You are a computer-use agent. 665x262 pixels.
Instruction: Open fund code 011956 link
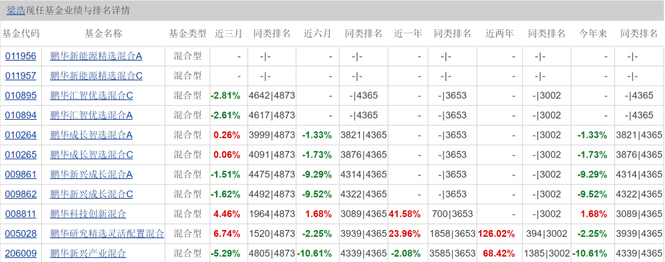coord(21,56)
